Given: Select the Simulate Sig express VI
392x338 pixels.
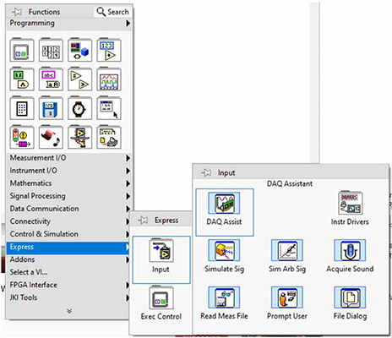Looking at the screenshot, I should click(224, 256).
